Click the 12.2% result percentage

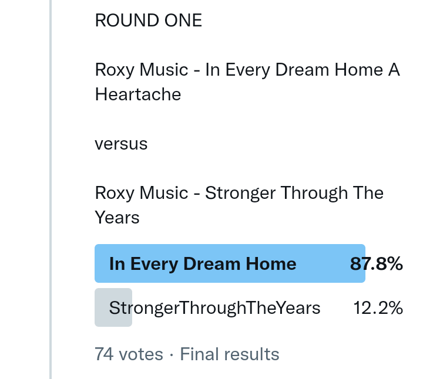[x=378, y=308]
